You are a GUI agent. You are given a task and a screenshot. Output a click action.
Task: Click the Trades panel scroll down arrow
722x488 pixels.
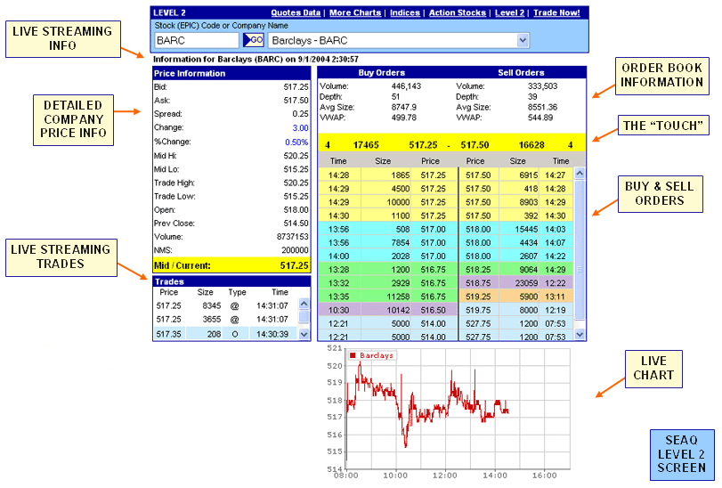coord(304,335)
